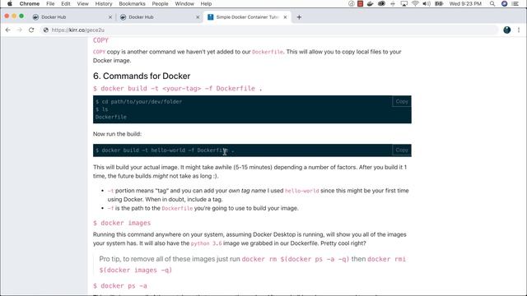Open the Docker whale menu bar icon
Image resolution: width=527 pixels, height=296 pixels.
(370, 3)
